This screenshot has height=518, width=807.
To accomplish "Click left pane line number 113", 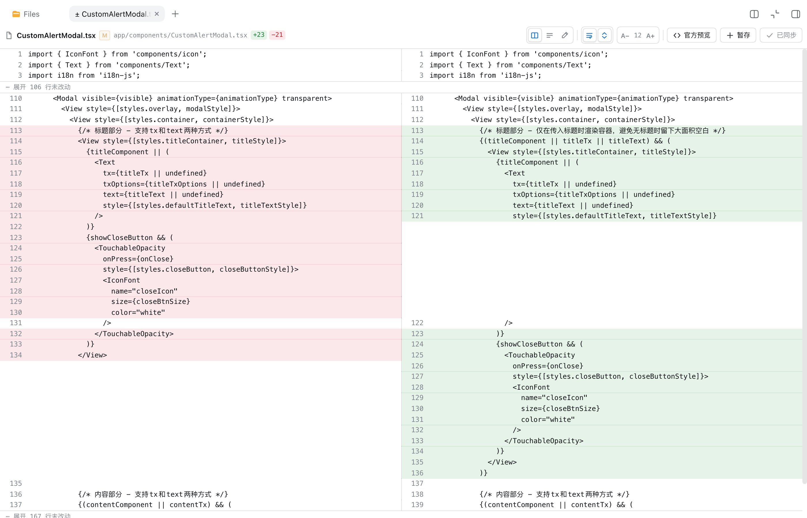I will click(x=16, y=131).
